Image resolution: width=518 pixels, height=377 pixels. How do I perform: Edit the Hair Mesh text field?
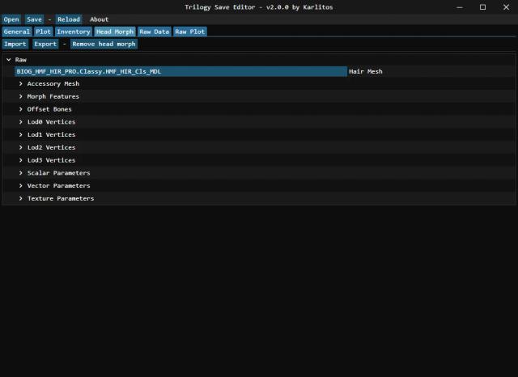180,71
